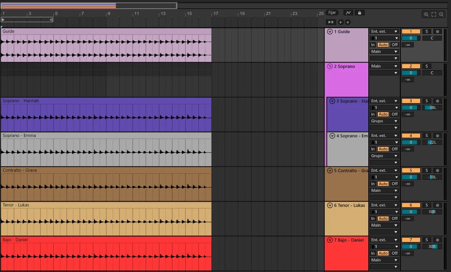Image resolution: width=451 pixels, height=272 pixels.
Task: Toggle track activator 4 on Soprano Emma
Action: pyautogui.click(x=411, y=135)
